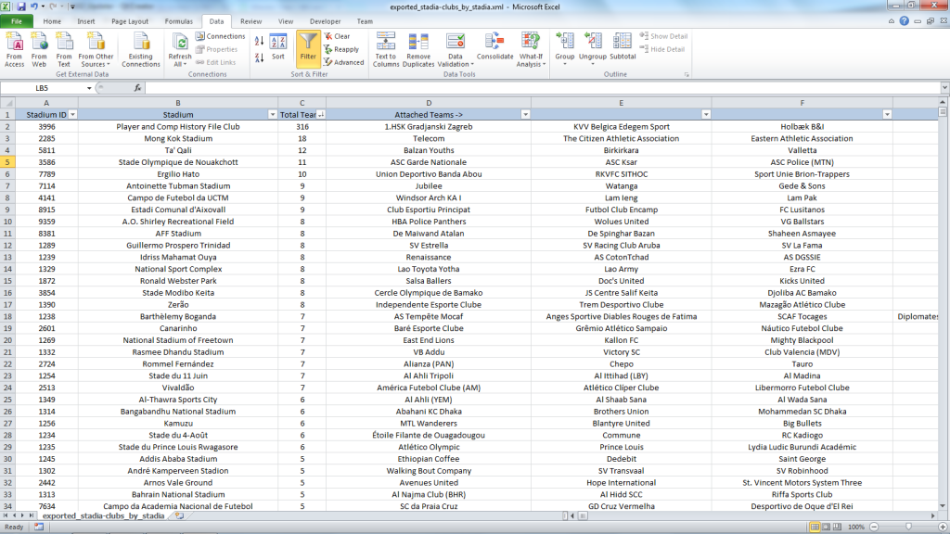Click Consolidate tool

pyautogui.click(x=495, y=47)
